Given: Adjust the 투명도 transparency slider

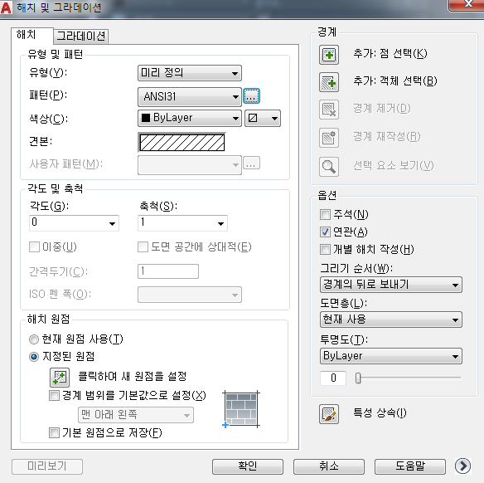Looking at the screenshot, I should click(358, 378).
